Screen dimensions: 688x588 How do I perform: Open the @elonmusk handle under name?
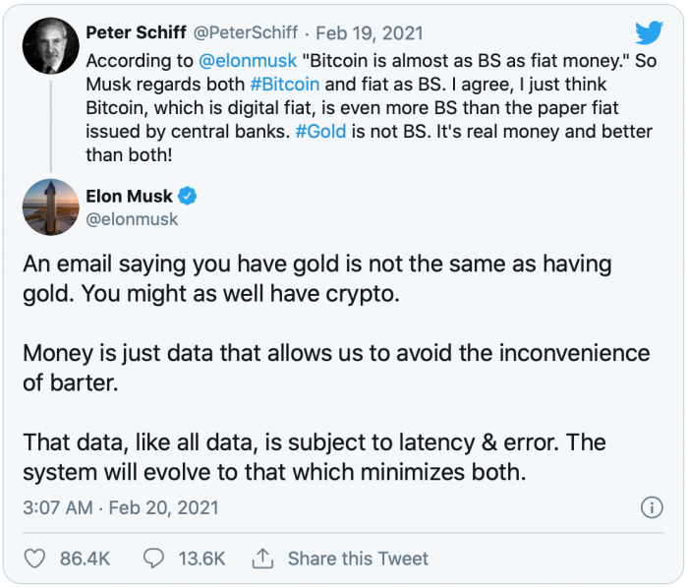(x=132, y=219)
